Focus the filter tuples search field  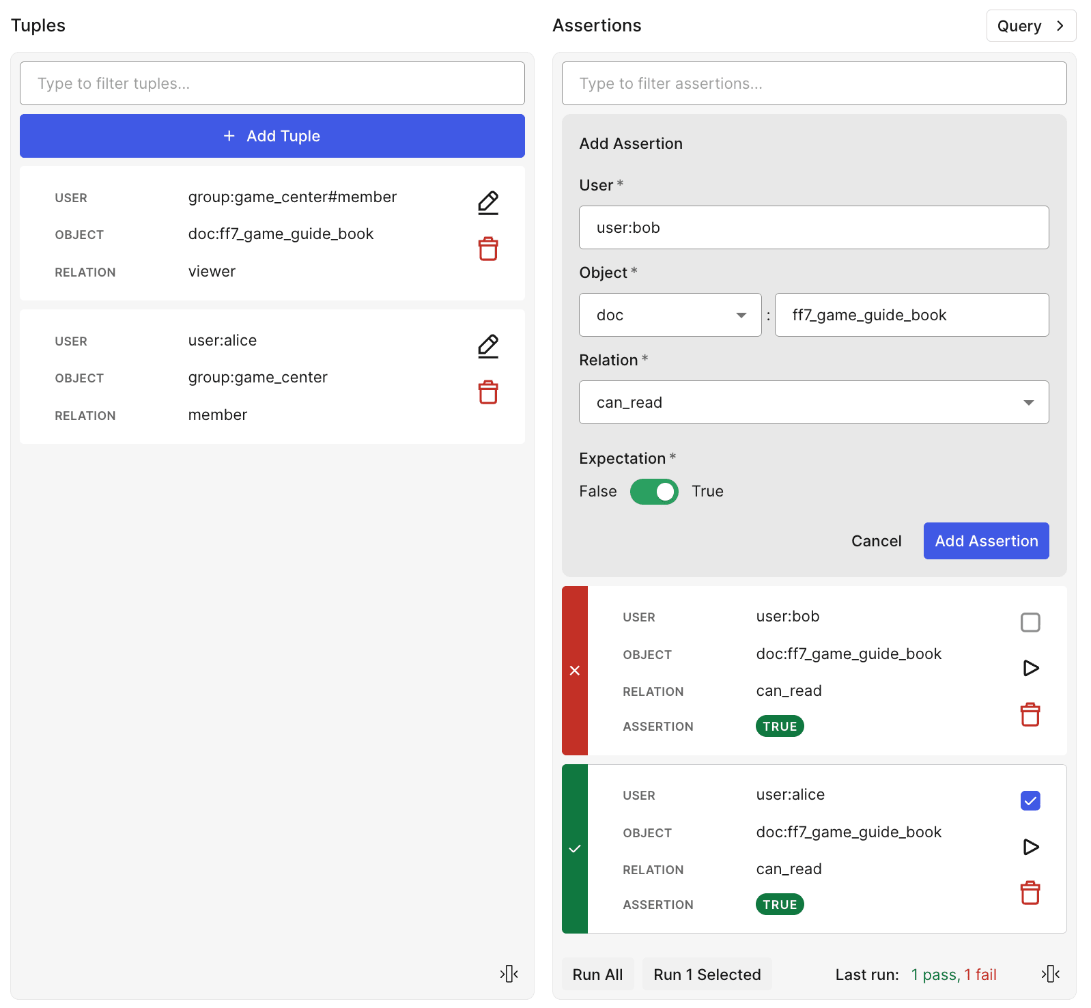(272, 83)
